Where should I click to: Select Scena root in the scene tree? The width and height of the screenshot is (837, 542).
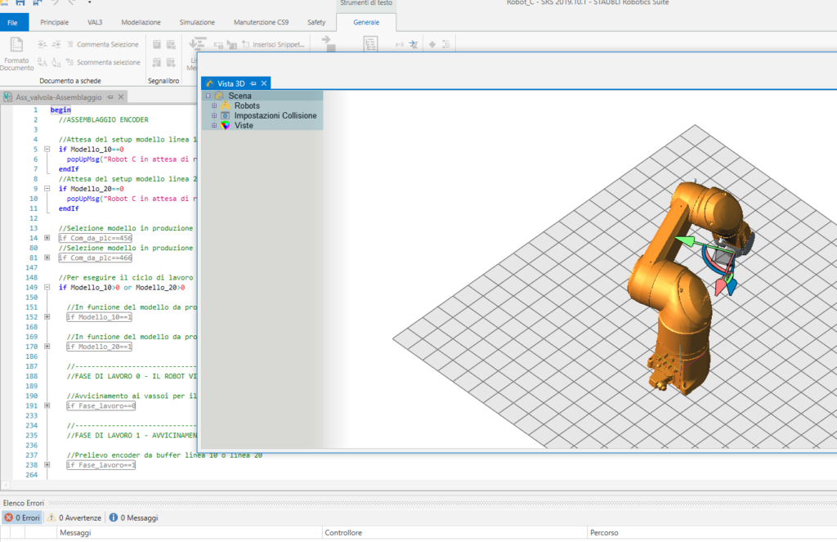(x=239, y=96)
